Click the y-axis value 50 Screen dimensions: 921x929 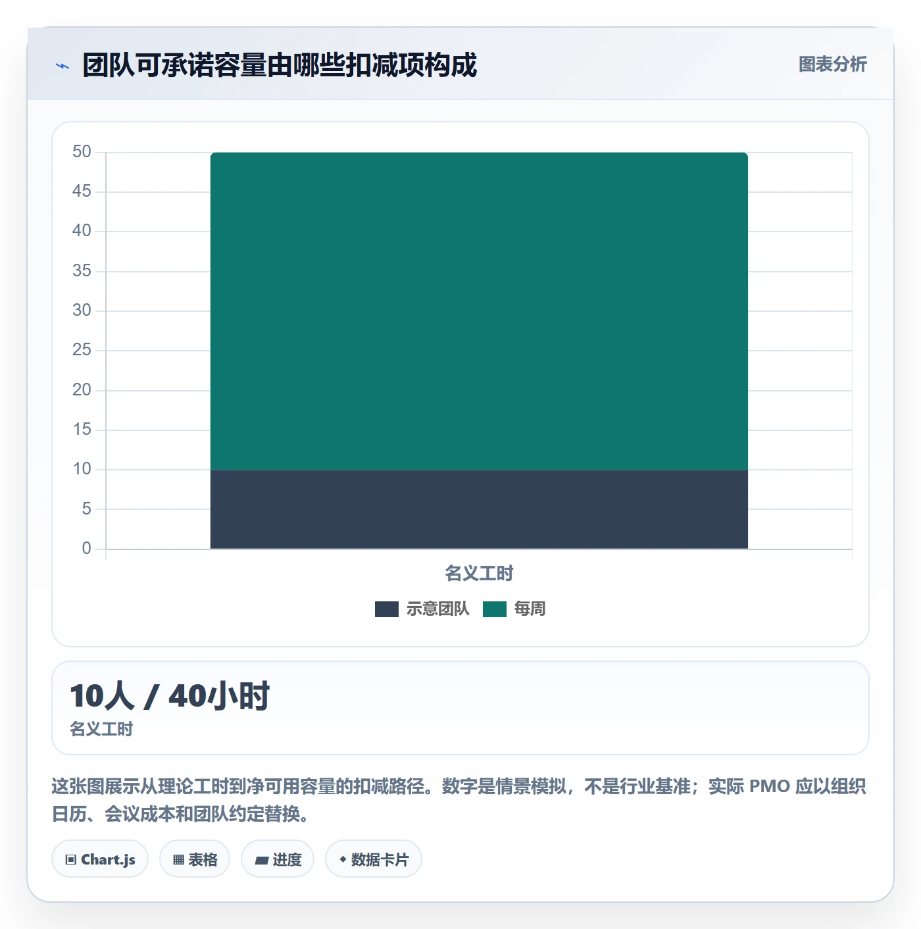[82, 152]
